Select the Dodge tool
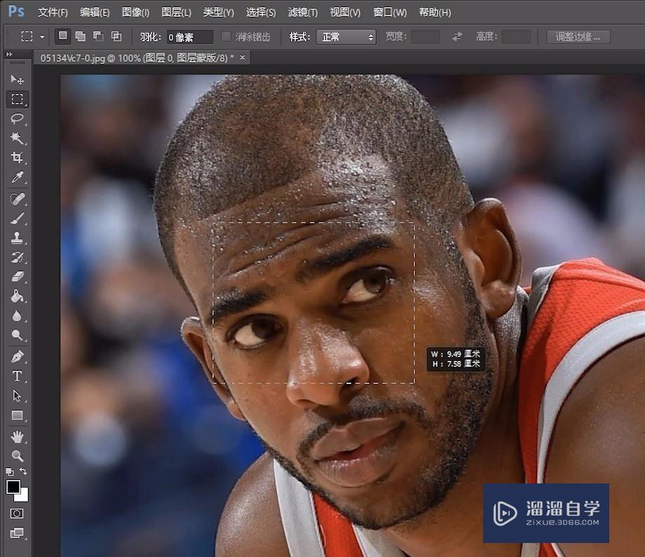The image size is (645, 557). click(17, 335)
